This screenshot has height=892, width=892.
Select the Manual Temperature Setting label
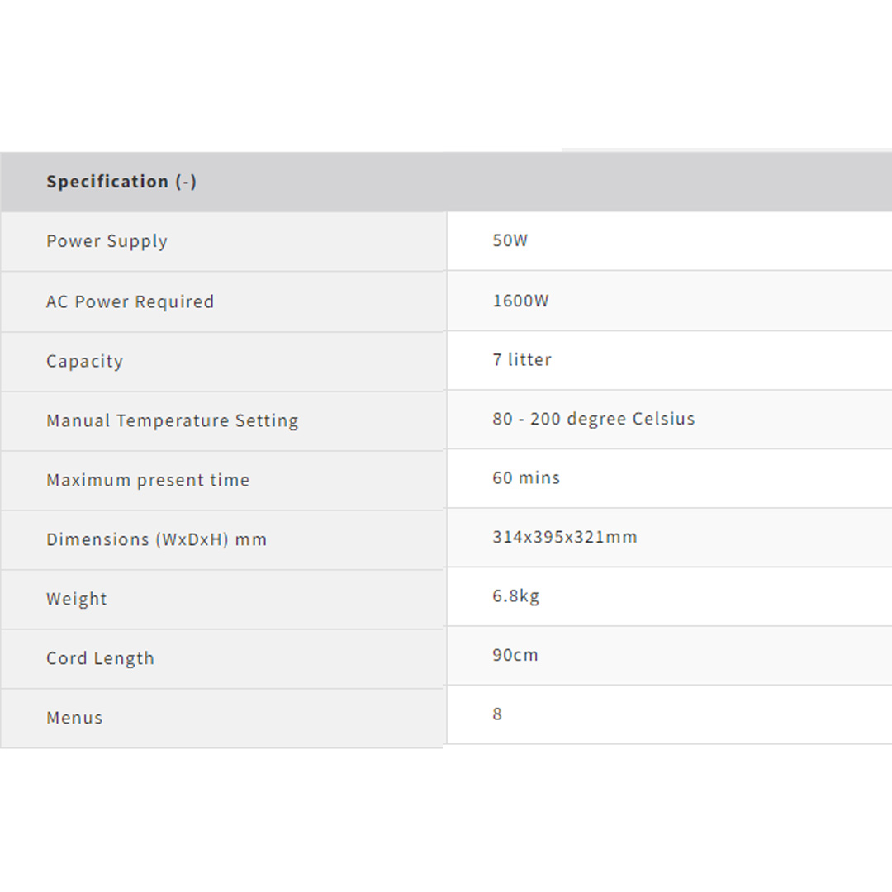click(172, 420)
